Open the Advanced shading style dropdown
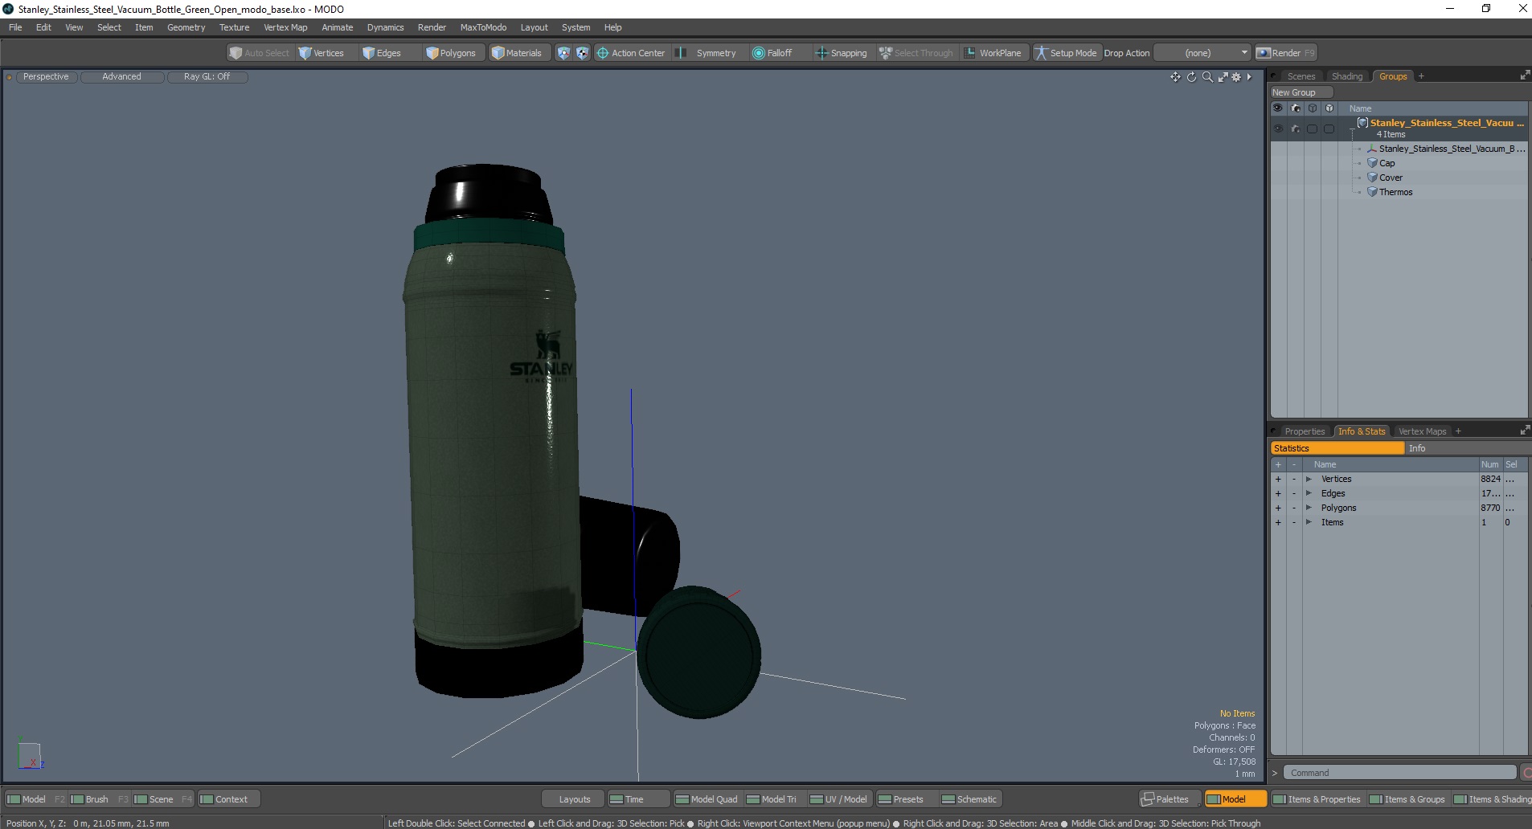Screen dimensions: 1532x829 [122, 77]
